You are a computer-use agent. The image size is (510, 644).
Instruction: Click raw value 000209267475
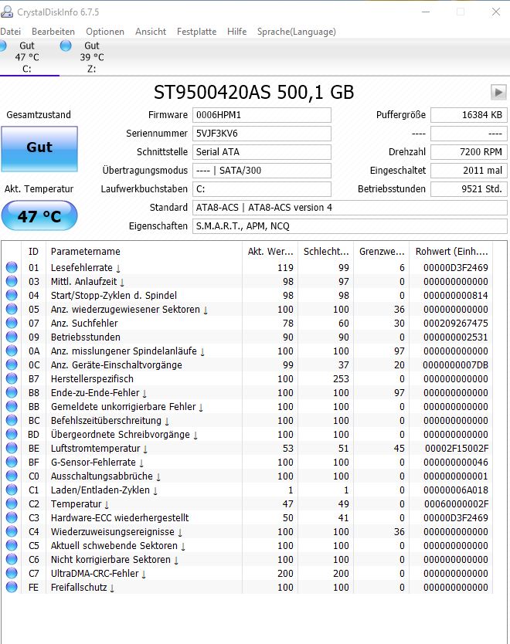coord(456,324)
